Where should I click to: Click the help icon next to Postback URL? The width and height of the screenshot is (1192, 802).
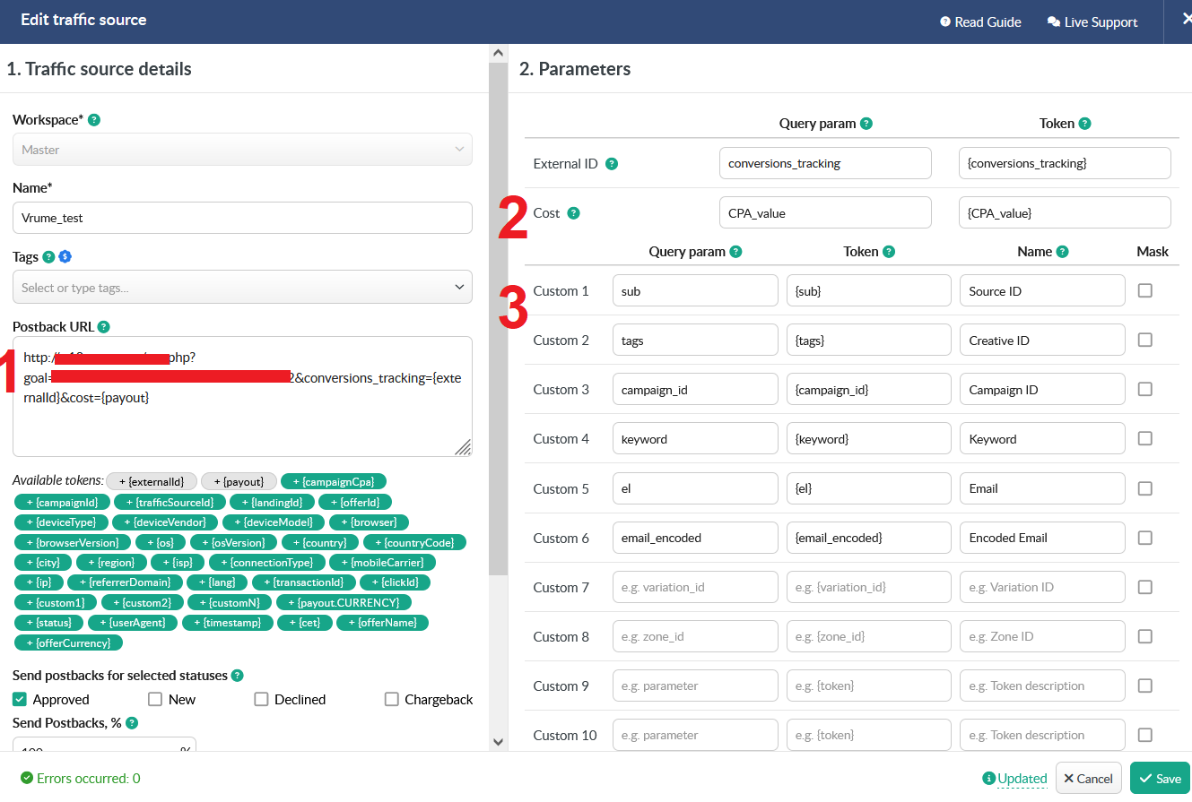point(103,327)
